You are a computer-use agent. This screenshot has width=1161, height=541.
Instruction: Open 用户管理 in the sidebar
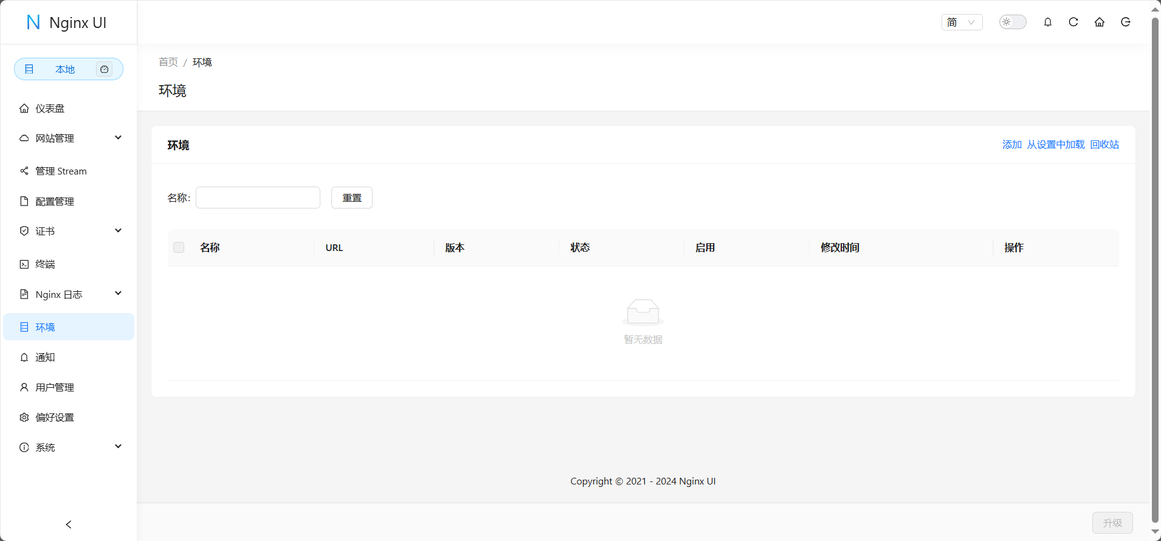(55, 387)
